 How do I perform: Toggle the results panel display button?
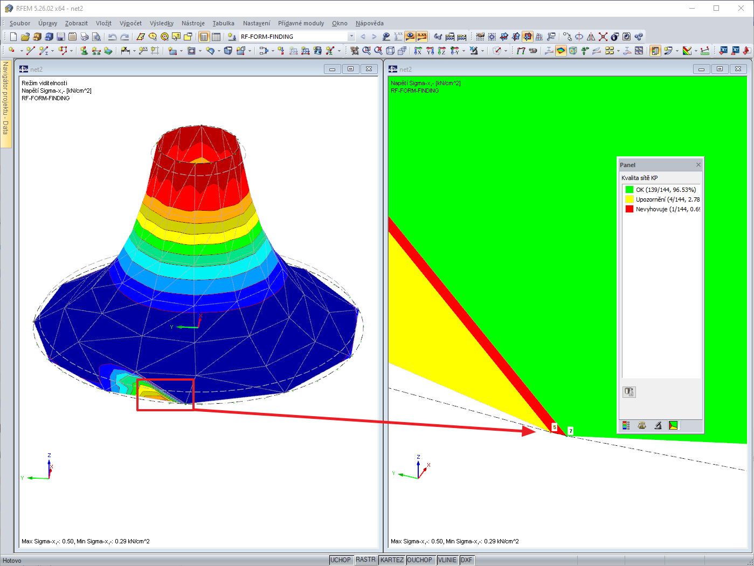(x=655, y=51)
